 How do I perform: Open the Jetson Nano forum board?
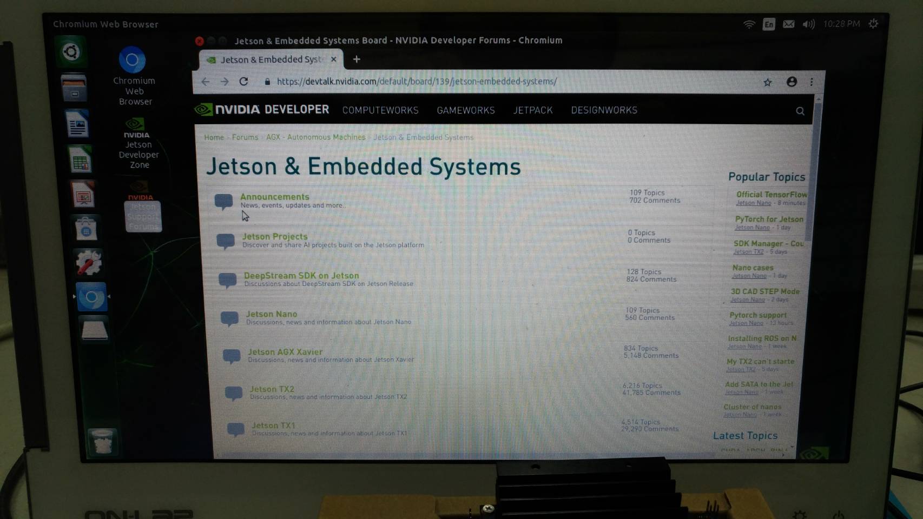click(271, 314)
